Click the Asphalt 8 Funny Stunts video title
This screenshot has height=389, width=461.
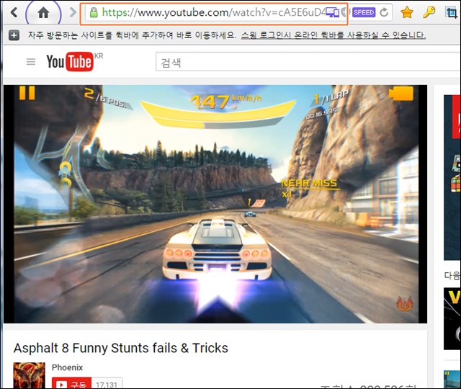click(121, 348)
